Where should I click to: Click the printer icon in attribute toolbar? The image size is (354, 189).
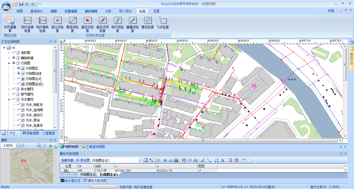pyautogui.click(x=195, y=160)
